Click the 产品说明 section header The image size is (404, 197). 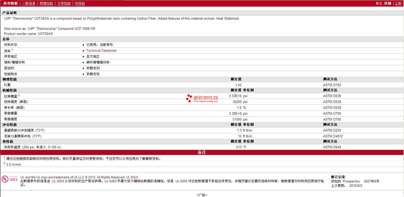point(9,13)
